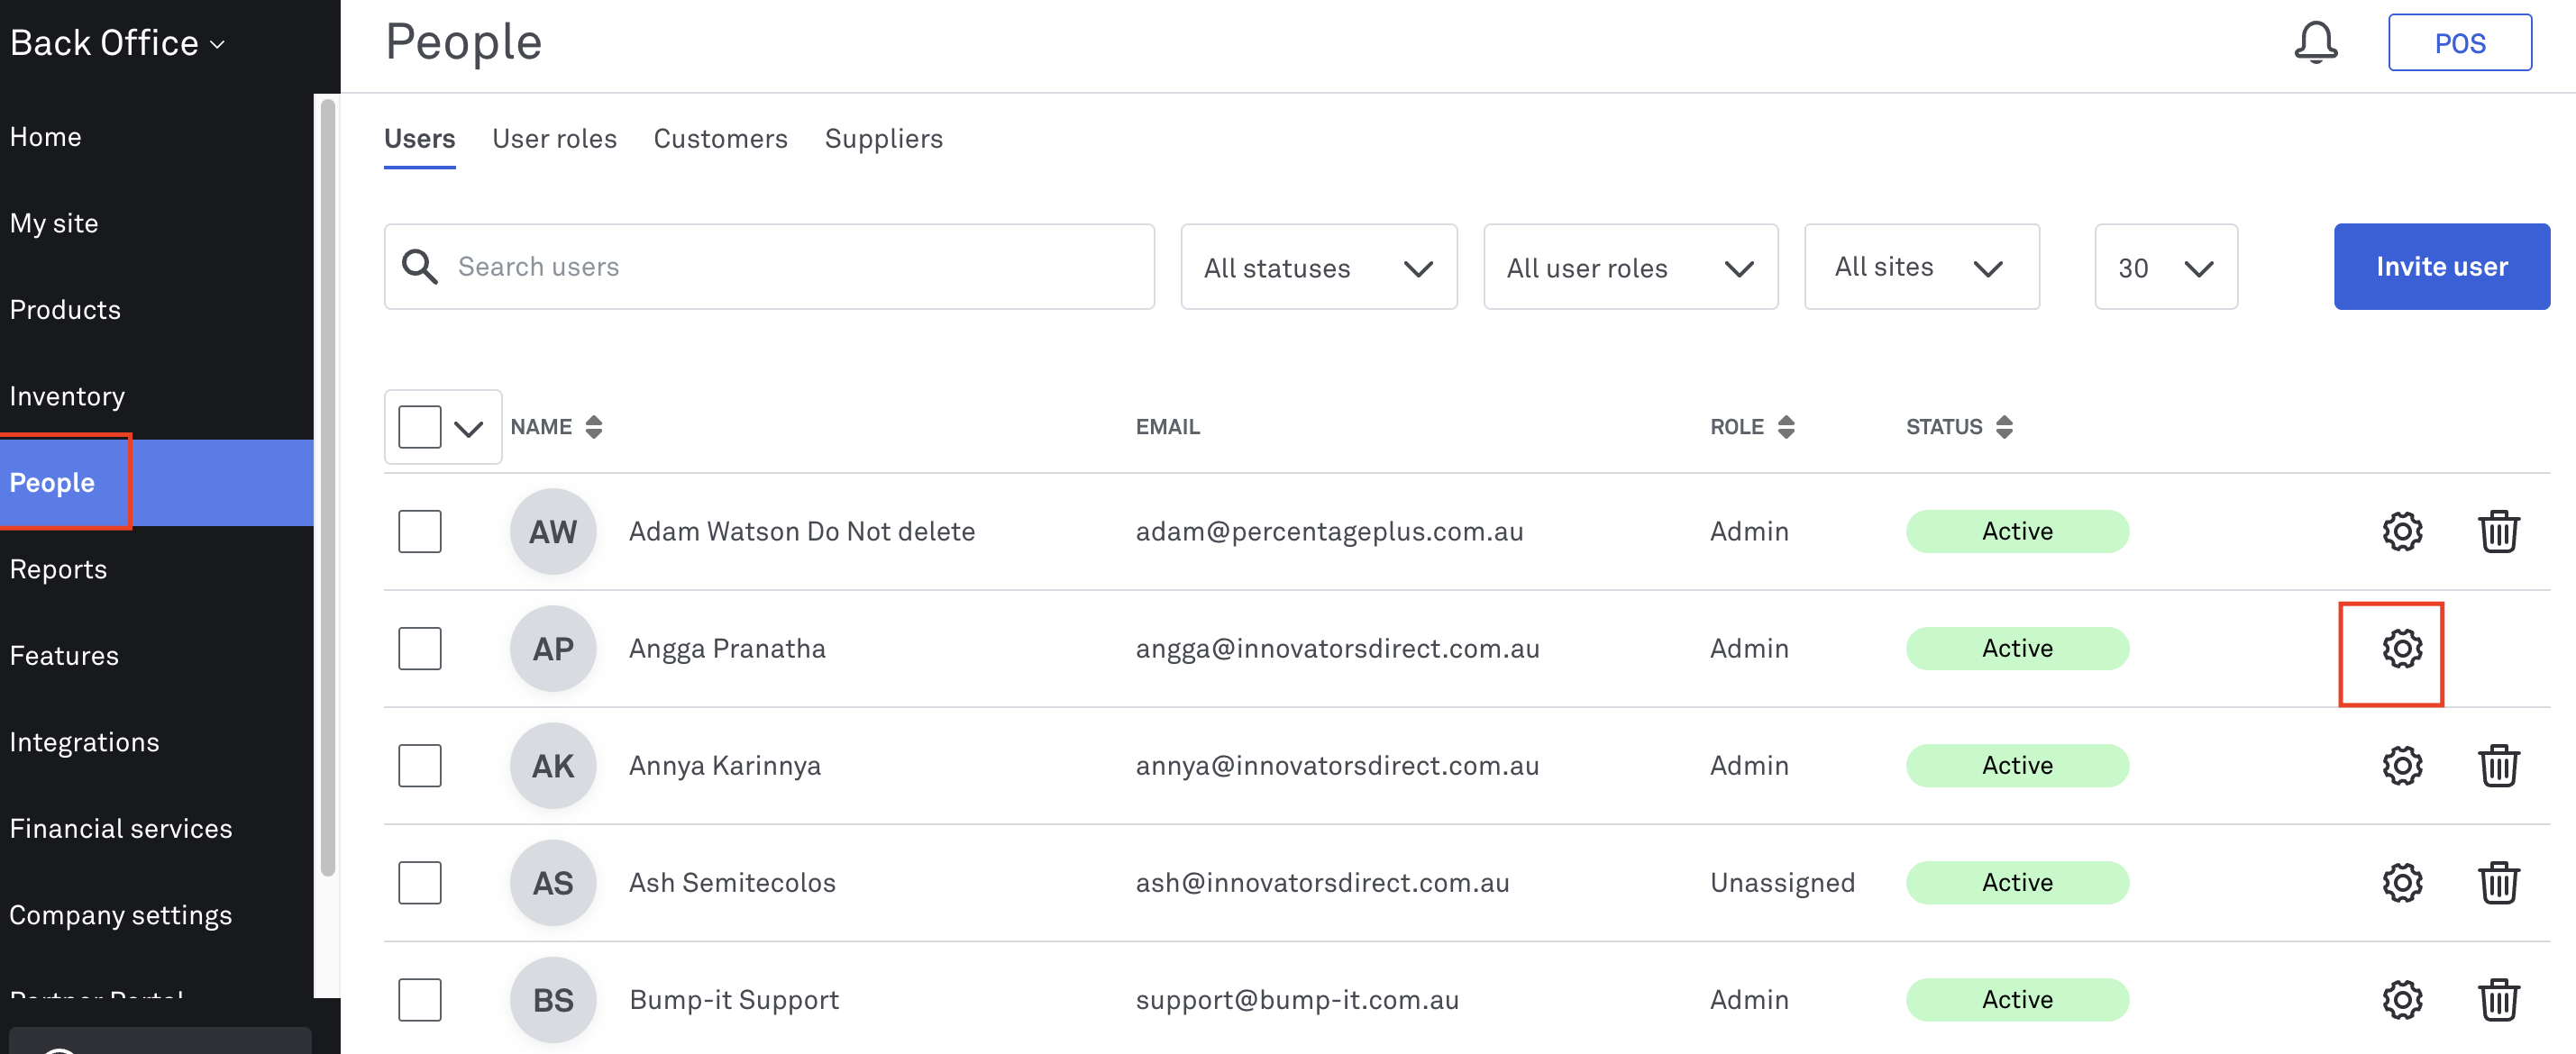Check the select-all header checkbox

point(419,427)
